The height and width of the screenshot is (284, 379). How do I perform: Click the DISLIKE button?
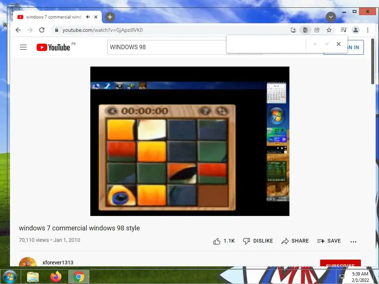point(258,241)
